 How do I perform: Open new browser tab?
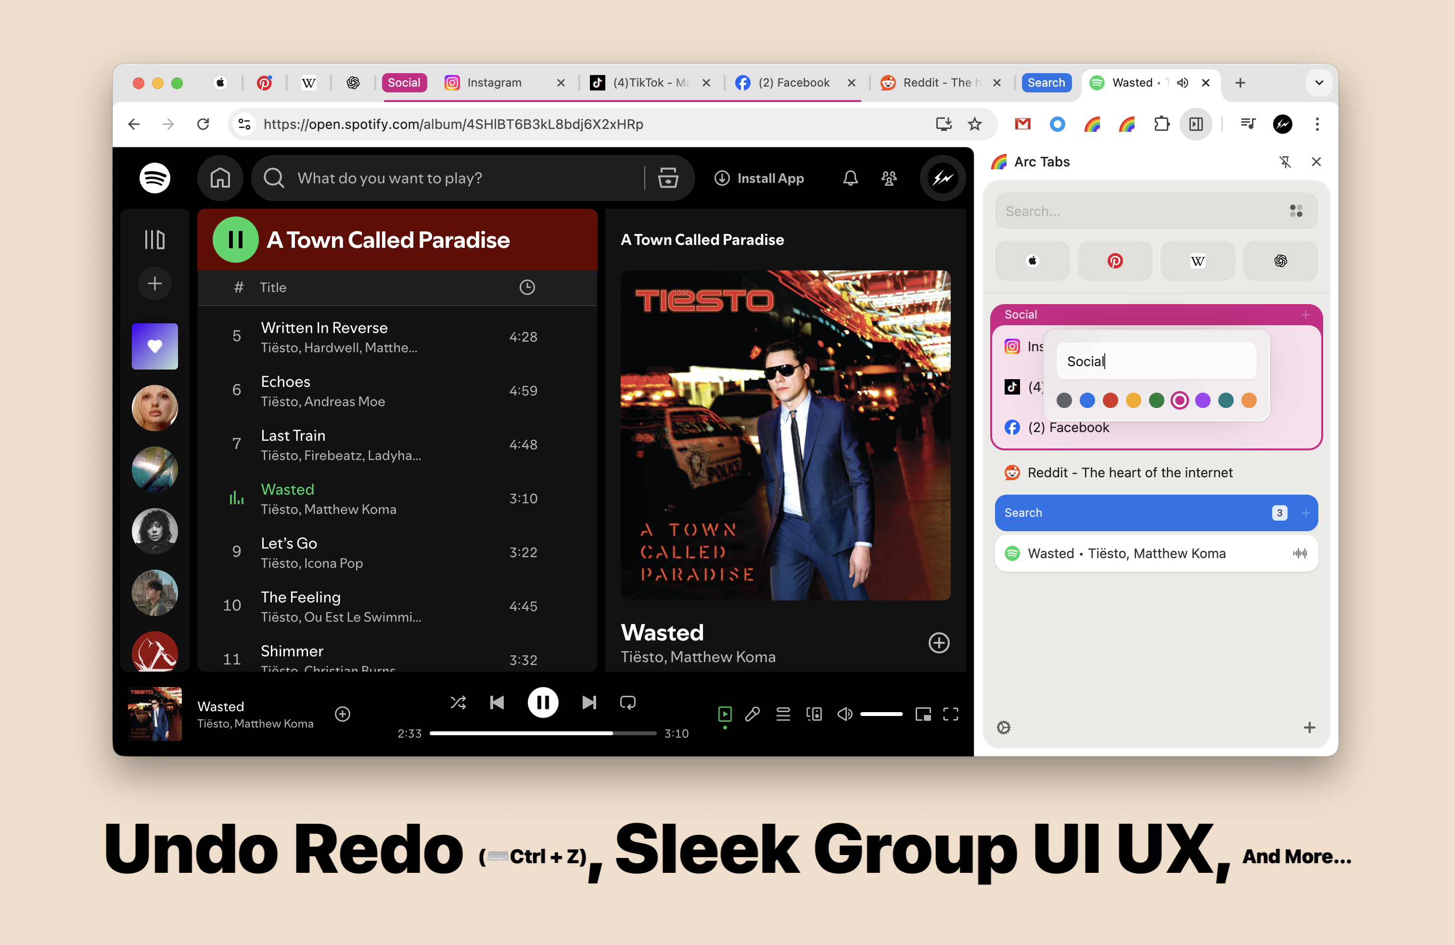tap(1240, 83)
